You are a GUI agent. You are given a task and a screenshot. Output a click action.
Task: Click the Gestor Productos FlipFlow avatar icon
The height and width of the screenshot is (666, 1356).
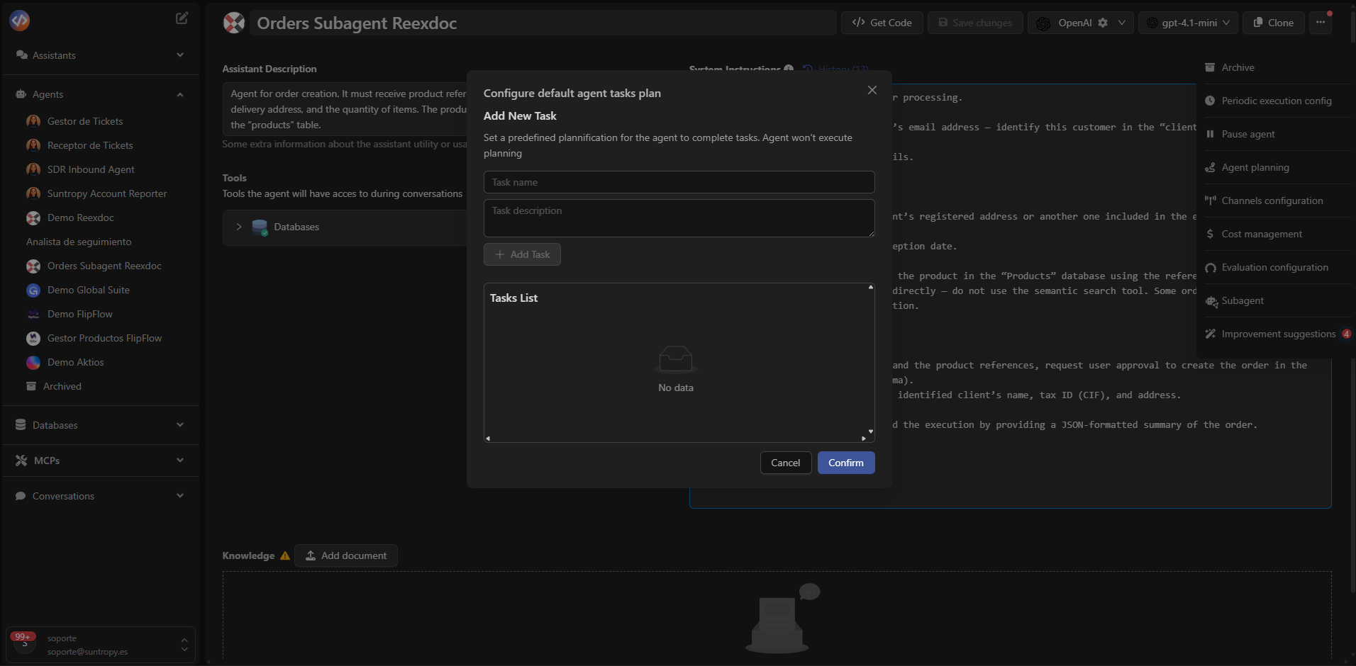(33, 338)
